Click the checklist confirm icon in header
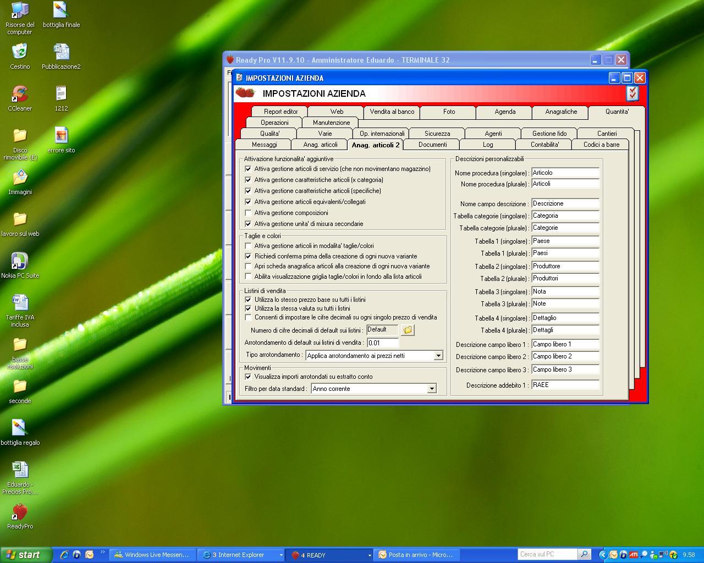Screen dimensions: 704x563 pyautogui.click(x=632, y=93)
